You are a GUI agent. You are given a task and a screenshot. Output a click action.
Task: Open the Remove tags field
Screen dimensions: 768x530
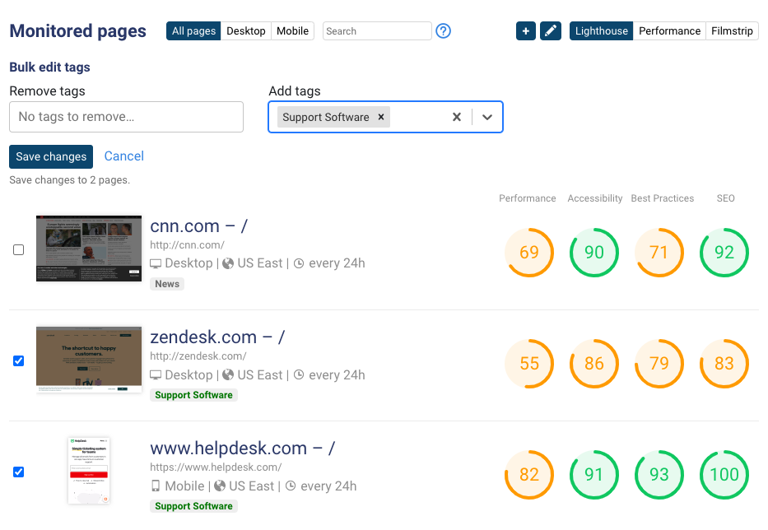point(125,117)
